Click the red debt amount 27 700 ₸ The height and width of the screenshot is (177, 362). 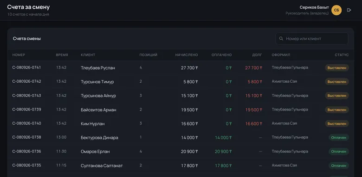[253, 68]
